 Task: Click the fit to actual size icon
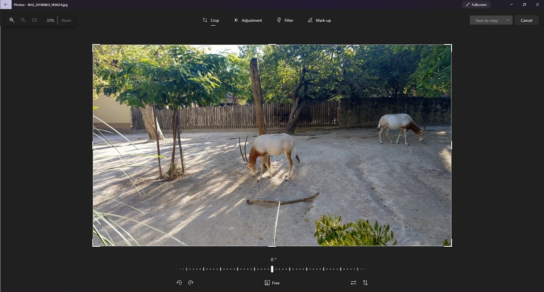[x=34, y=20]
